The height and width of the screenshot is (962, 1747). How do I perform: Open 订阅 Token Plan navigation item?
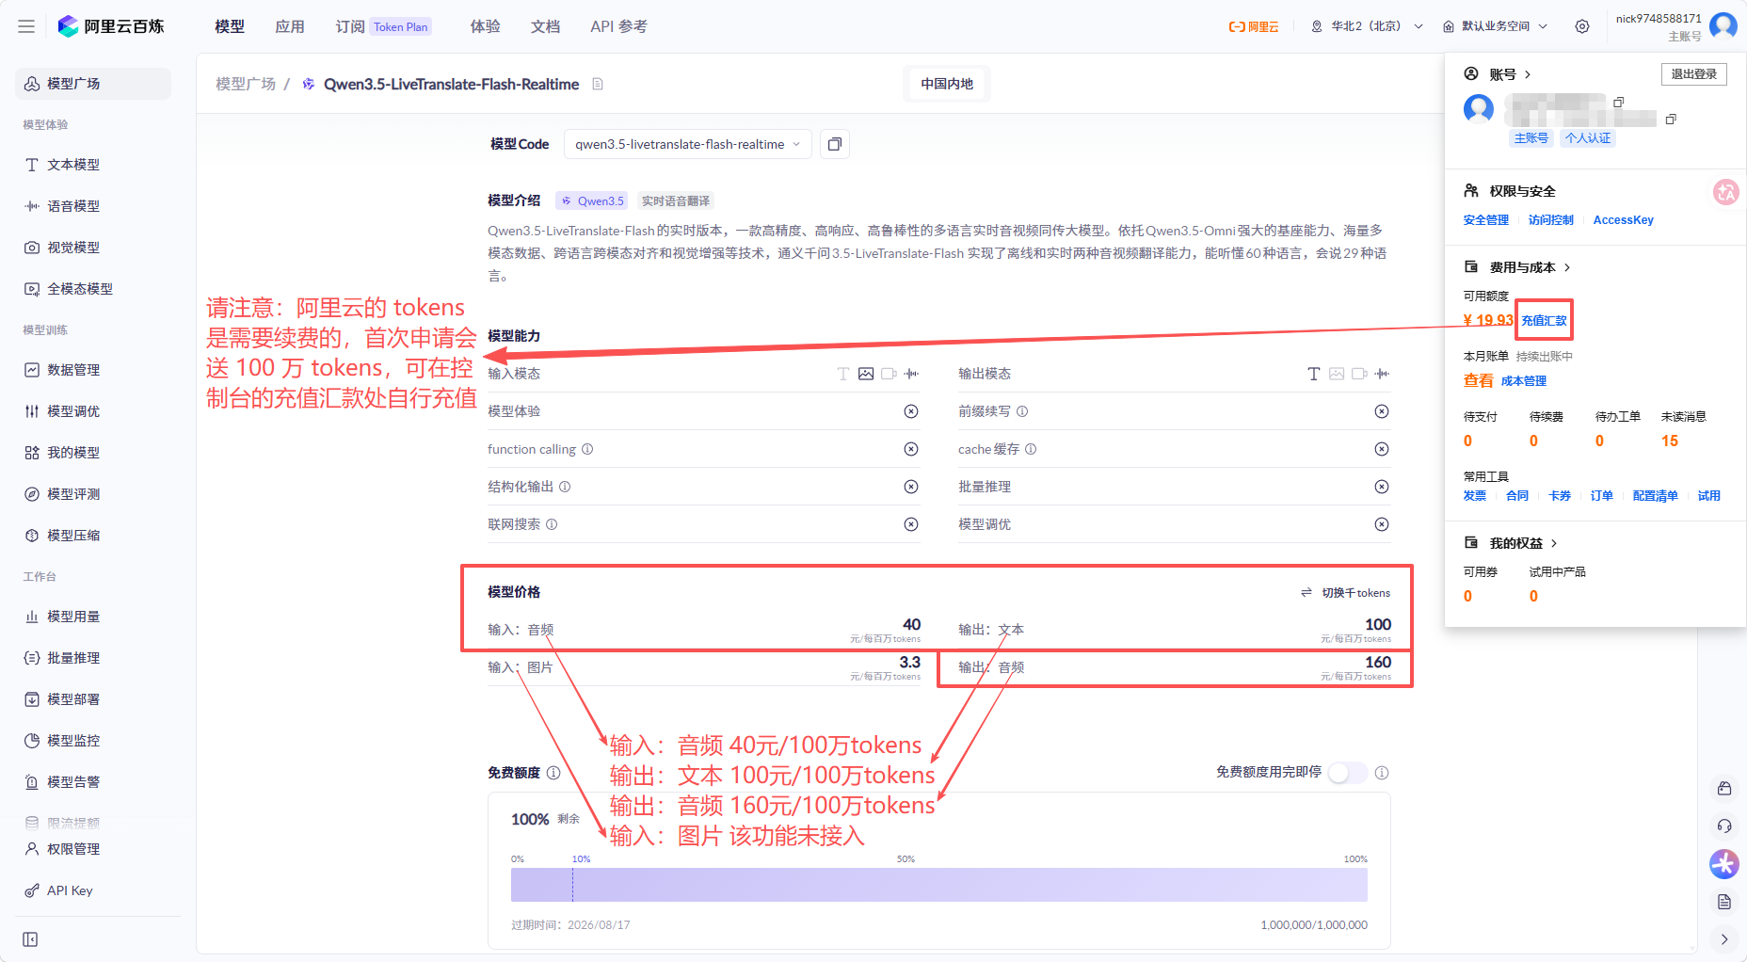382,26
